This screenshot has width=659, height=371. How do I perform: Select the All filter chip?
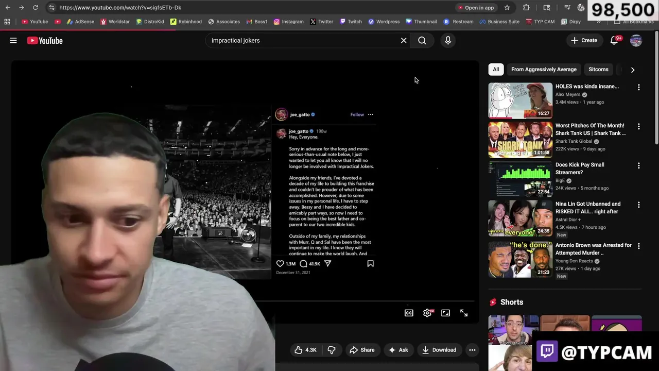click(496, 69)
